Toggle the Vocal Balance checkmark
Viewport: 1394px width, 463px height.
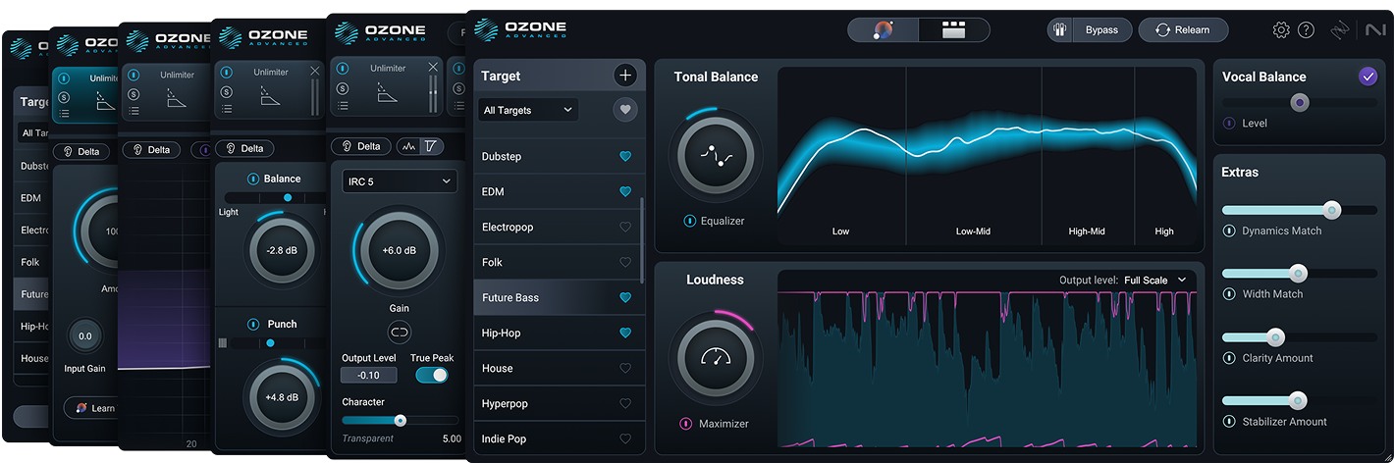pyautogui.click(x=1368, y=77)
